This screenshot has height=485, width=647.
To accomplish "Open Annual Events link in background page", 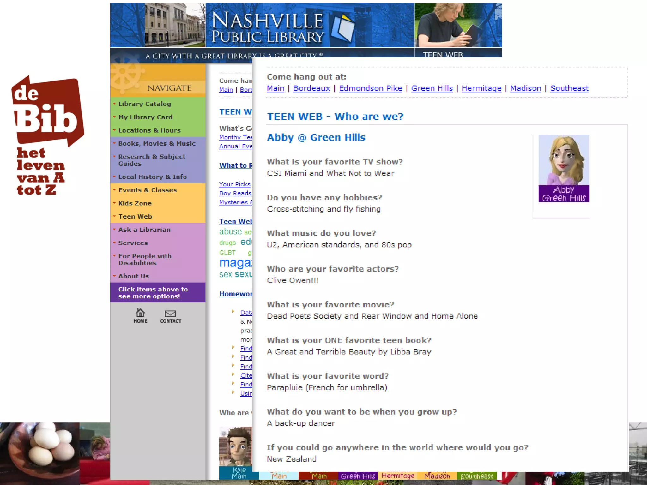I will coord(236,146).
